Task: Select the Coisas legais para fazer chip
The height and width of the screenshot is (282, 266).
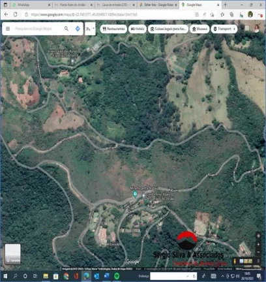Action: click(168, 29)
